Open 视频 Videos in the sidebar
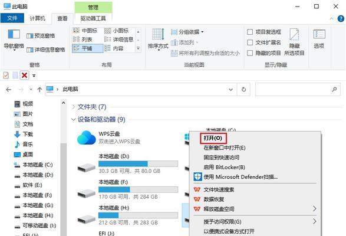 (x=24, y=104)
